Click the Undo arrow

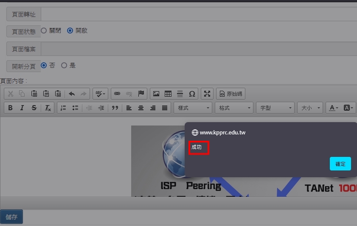[x=72, y=94]
